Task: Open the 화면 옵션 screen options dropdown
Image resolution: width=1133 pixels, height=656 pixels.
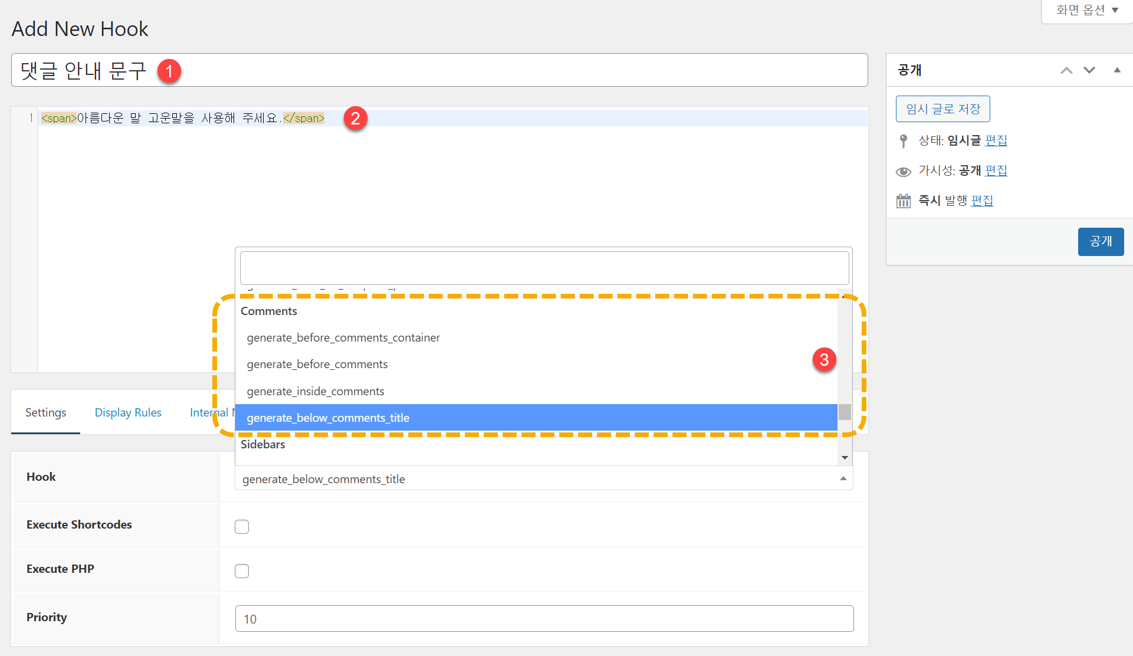Action: coord(1086,10)
